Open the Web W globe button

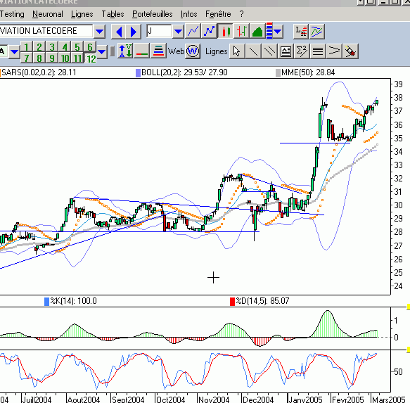pos(193,51)
